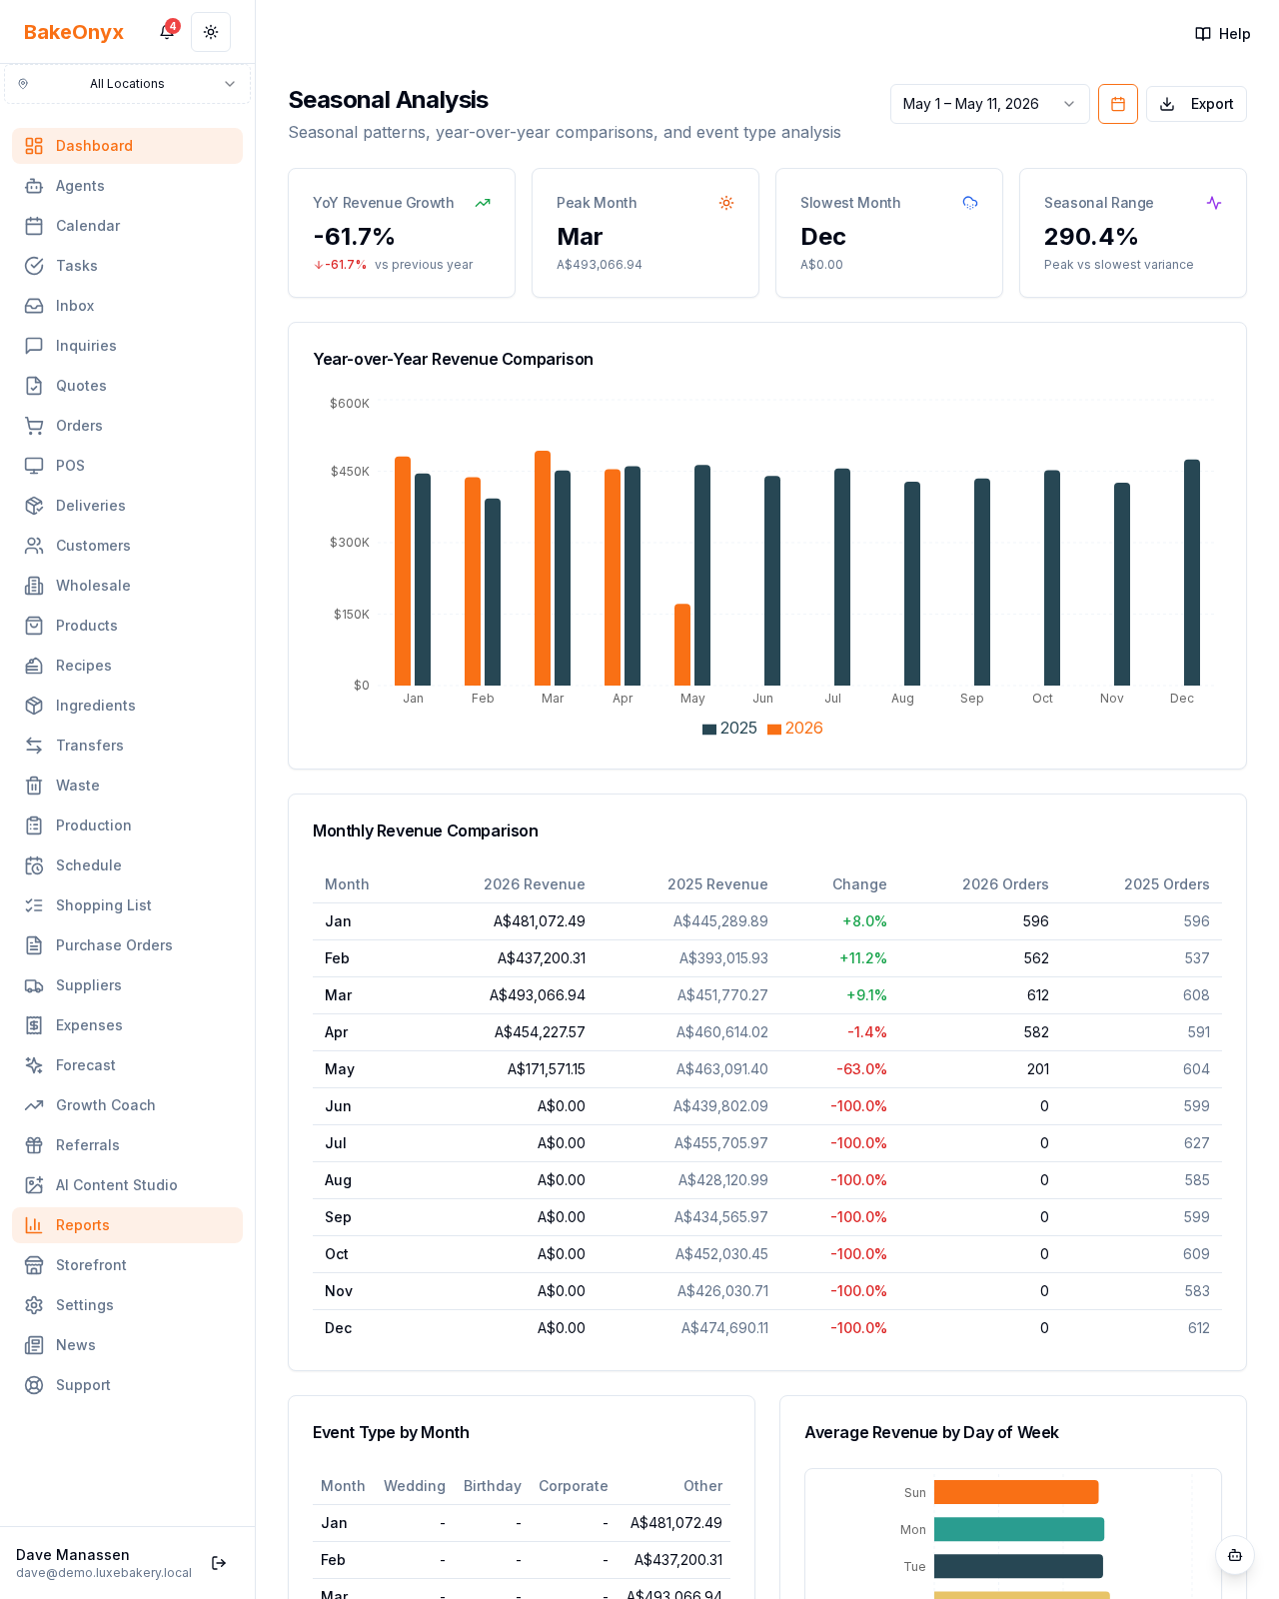Screen dimensions: 1279x1599
Task: Open the Deliveries package icon
Action: click(34, 506)
